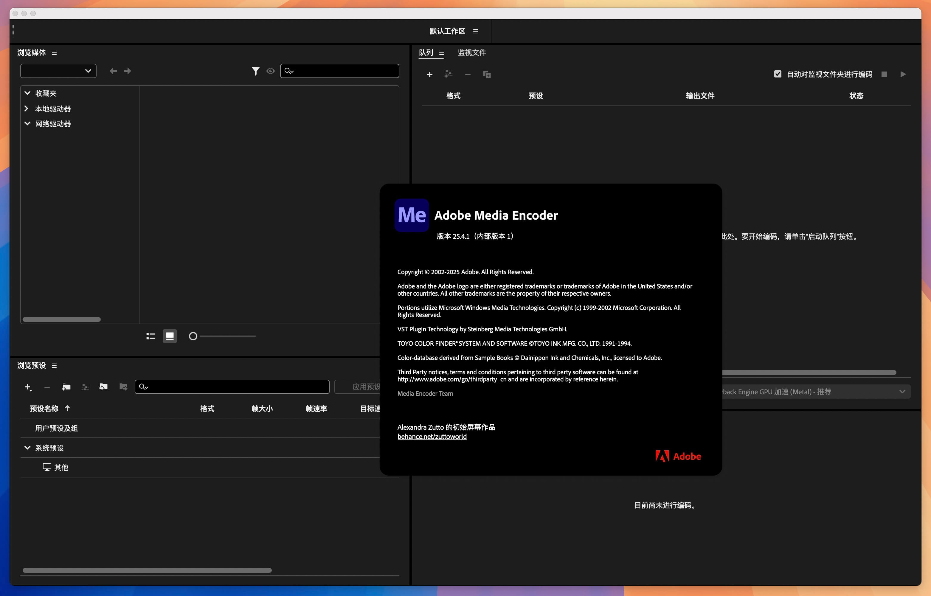This screenshot has width=931, height=596.
Task: Create a new encoding preset
Action: (27, 387)
